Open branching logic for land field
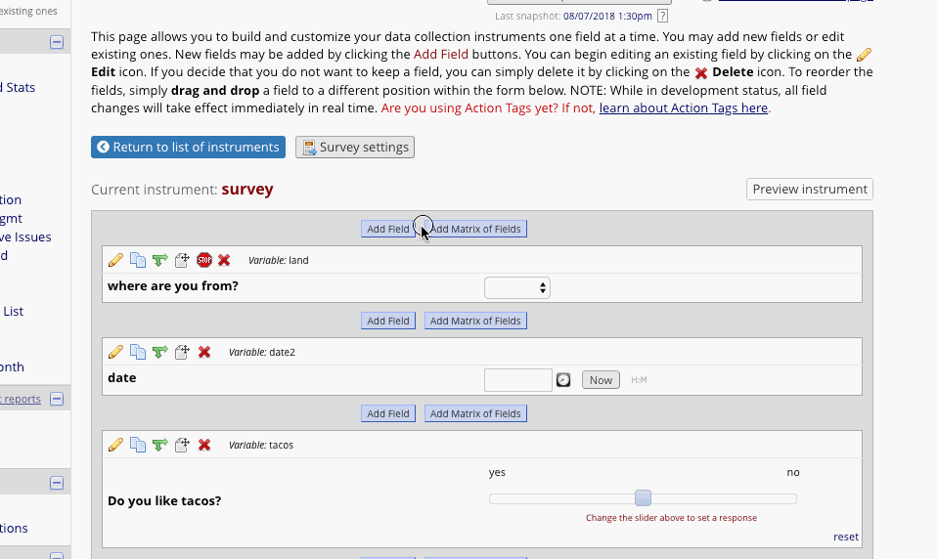937x559 pixels. (x=159, y=260)
